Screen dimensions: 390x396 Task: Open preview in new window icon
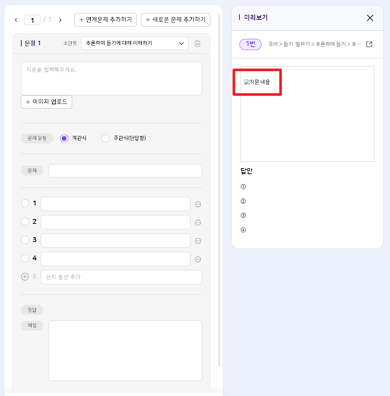tap(369, 44)
